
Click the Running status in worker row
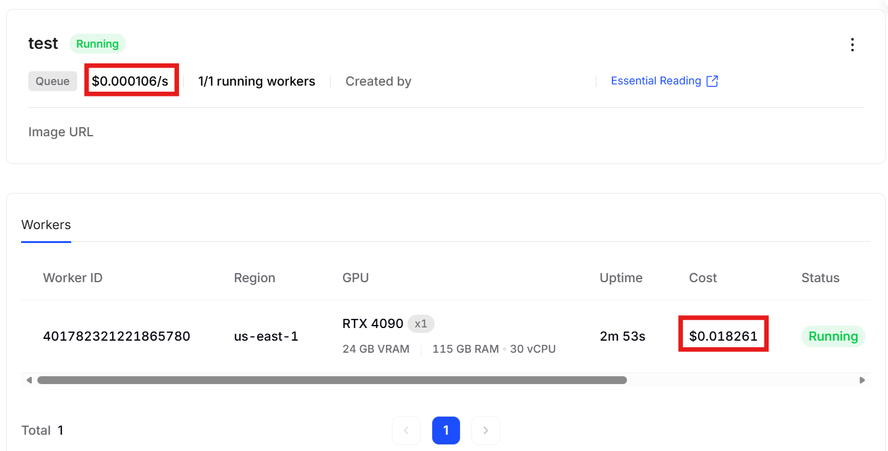pos(833,336)
